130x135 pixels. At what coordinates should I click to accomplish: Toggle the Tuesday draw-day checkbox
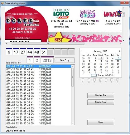pyautogui.click(x=94, y=80)
